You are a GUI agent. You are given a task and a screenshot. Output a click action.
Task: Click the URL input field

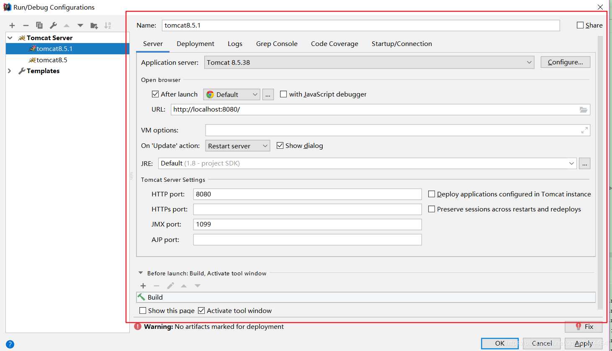pyautogui.click(x=381, y=109)
